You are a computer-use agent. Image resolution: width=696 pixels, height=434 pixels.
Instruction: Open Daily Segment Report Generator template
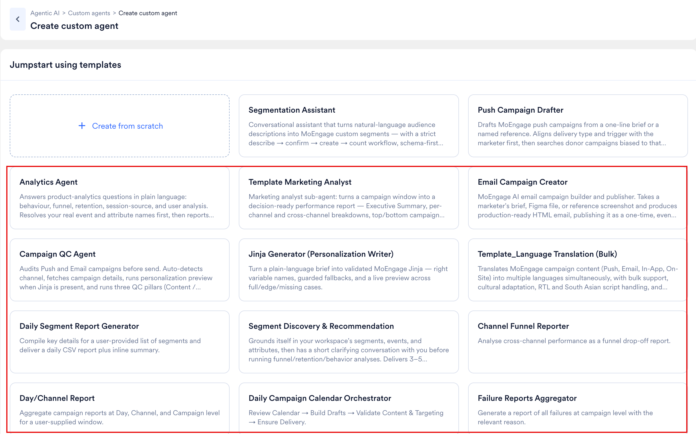pyautogui.click(x=120, y=342)
